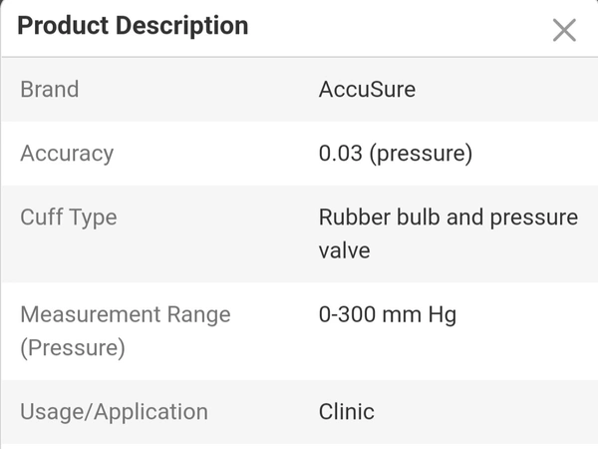Click the AccuSure brand value

click(x=367, y=89)
